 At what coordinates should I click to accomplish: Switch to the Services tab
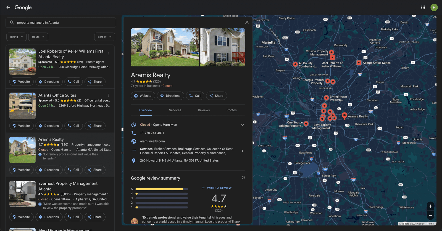[175, 110]
